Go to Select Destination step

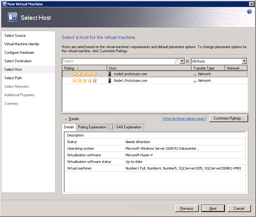pyautogui.click(x=18, y=61)
